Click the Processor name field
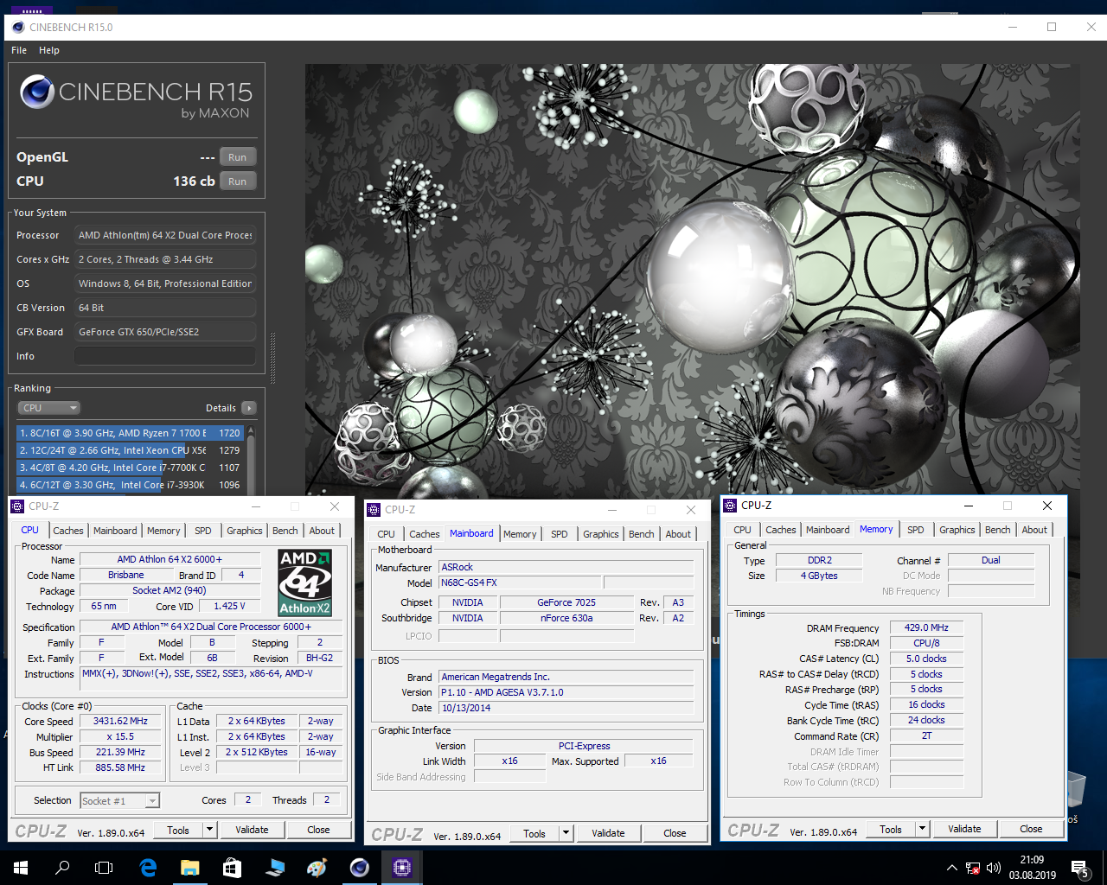The image size is (1107, 885). tap(164, 235)
